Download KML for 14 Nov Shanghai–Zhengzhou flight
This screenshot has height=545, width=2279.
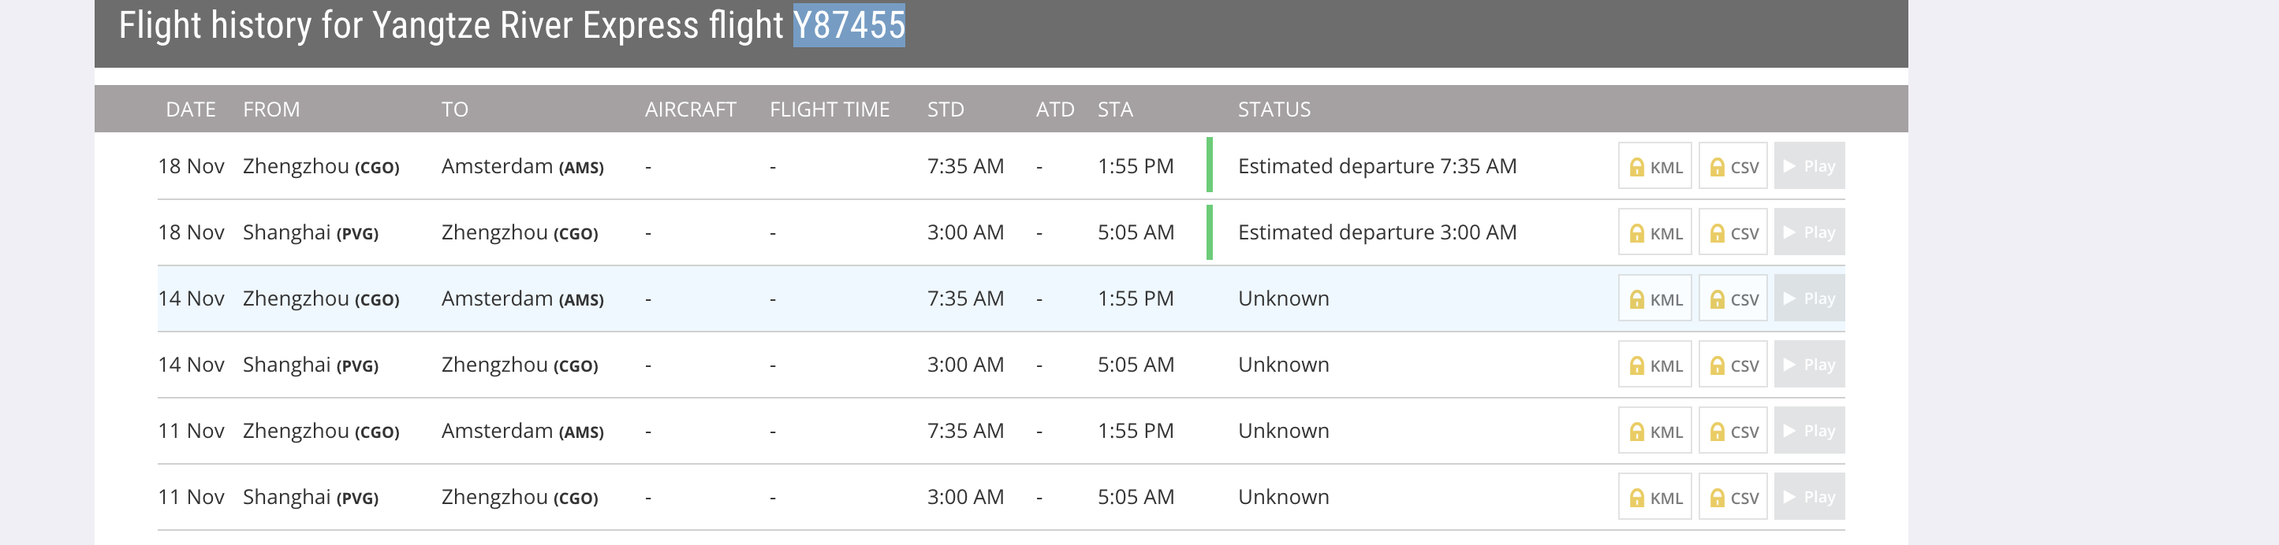pos(1654,365)
